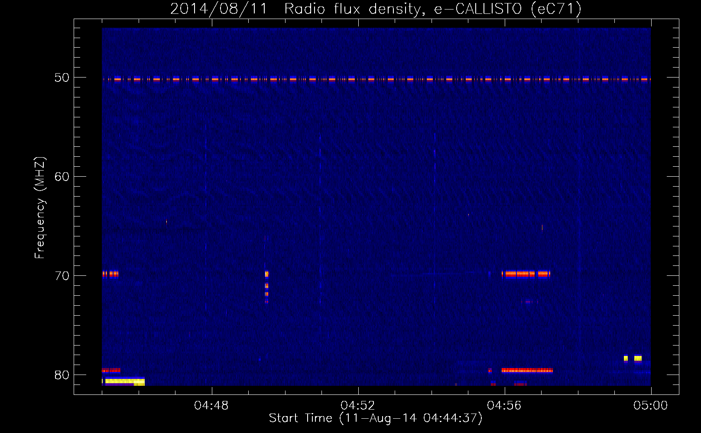This screenshot has width=701, height=433.
Task: Click the plot title "2014/08/11 Radio flux density, e-CALLISTO (eC71)"
Action: [x=376, y=9]
